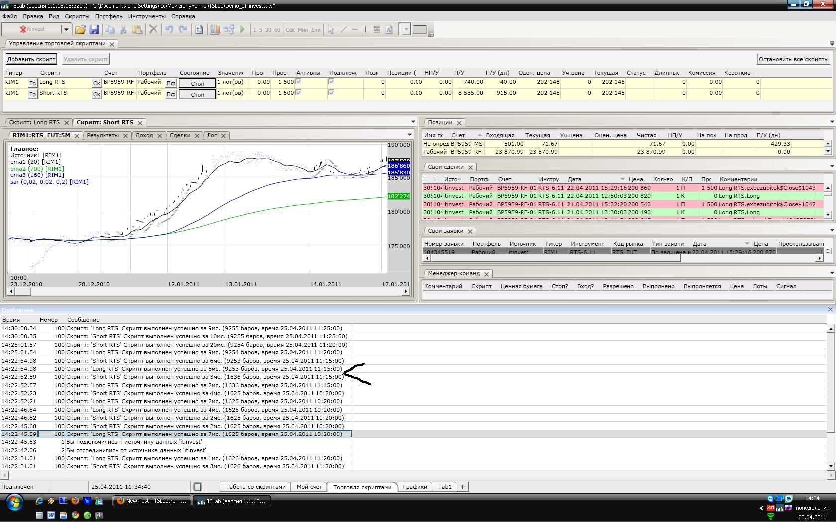Switch to the Результаты tab
Image resolution: width=836 pixels, height=522 pixels.
pyautogui.click(x=103, y=135)
